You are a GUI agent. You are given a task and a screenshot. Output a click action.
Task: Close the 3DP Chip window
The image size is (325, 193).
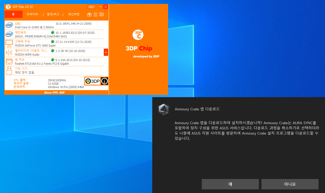[106, 7]
